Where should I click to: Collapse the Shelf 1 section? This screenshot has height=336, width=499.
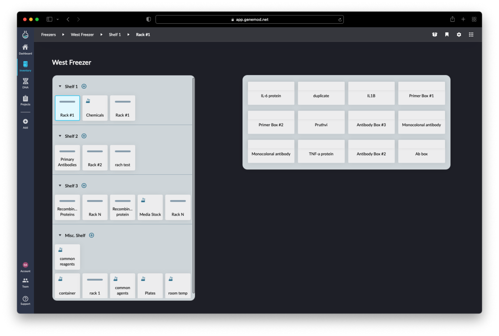(60, 86)
